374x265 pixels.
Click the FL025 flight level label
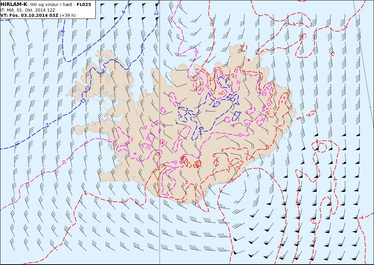pyautogui.click(x=84, y=4)
